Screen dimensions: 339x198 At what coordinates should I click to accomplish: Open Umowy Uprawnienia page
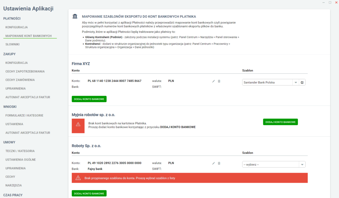16,168
